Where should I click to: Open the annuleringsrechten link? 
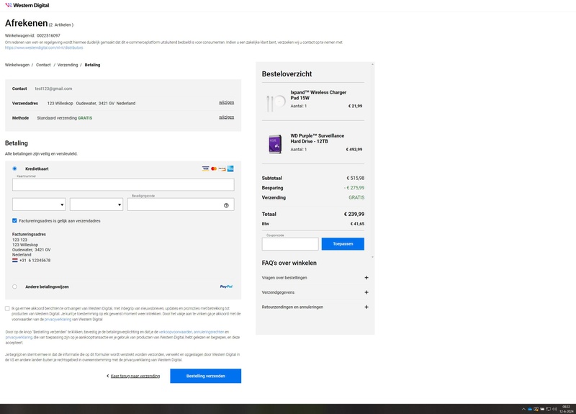coord(209,332)
